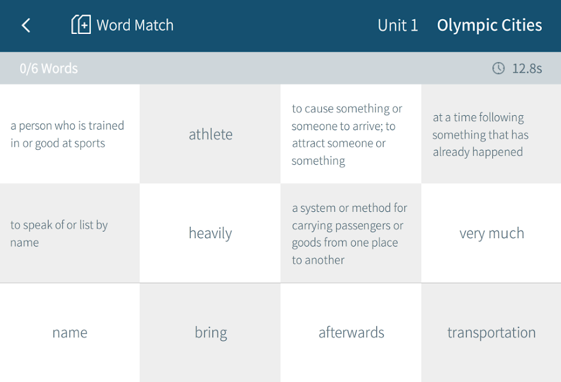Screen dimensions: 561x382
Task: Select the 'athlete' word card
Action: point(211,134)
